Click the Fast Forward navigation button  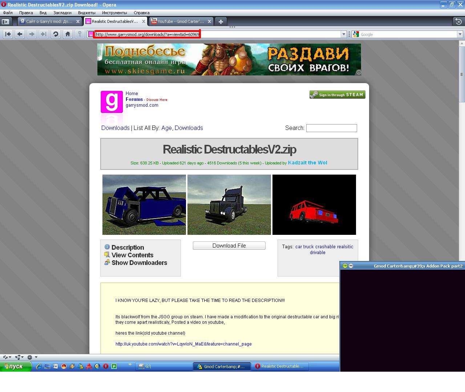point(44,34)
